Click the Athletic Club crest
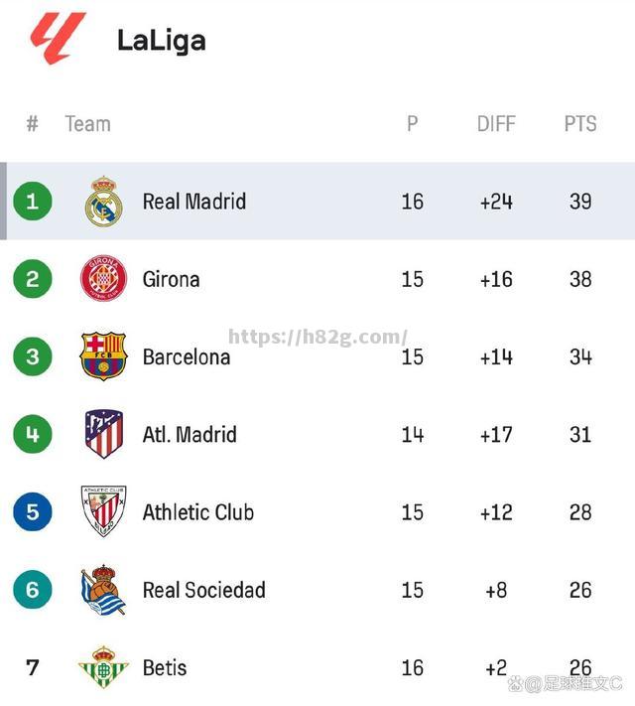This screenshot has width=635, height=706. [x=103, y=511]
